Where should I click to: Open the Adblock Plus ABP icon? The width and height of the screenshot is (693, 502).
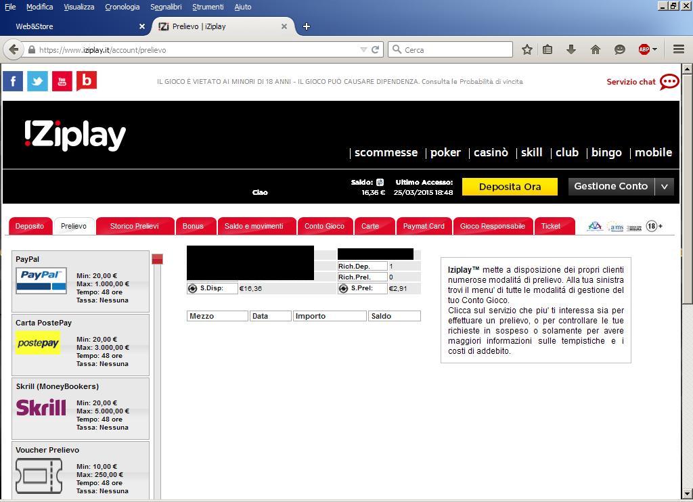click(644, 49)
